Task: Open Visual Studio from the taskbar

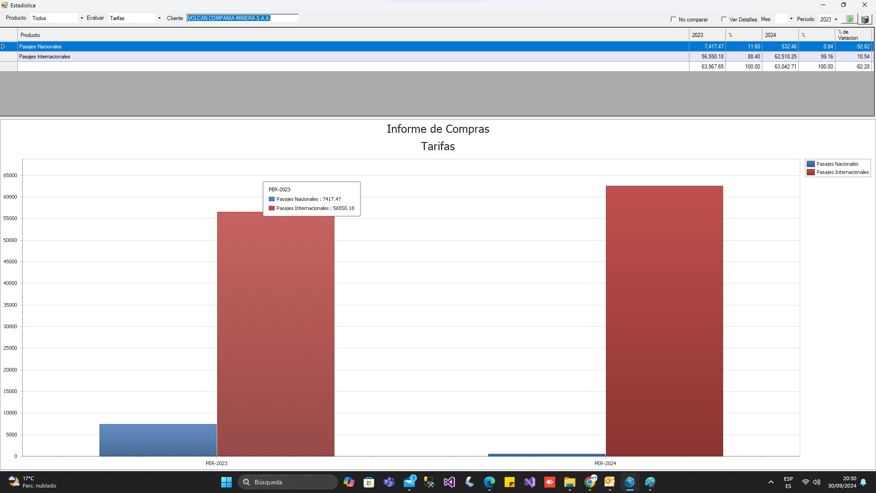Action: point(449,482)
